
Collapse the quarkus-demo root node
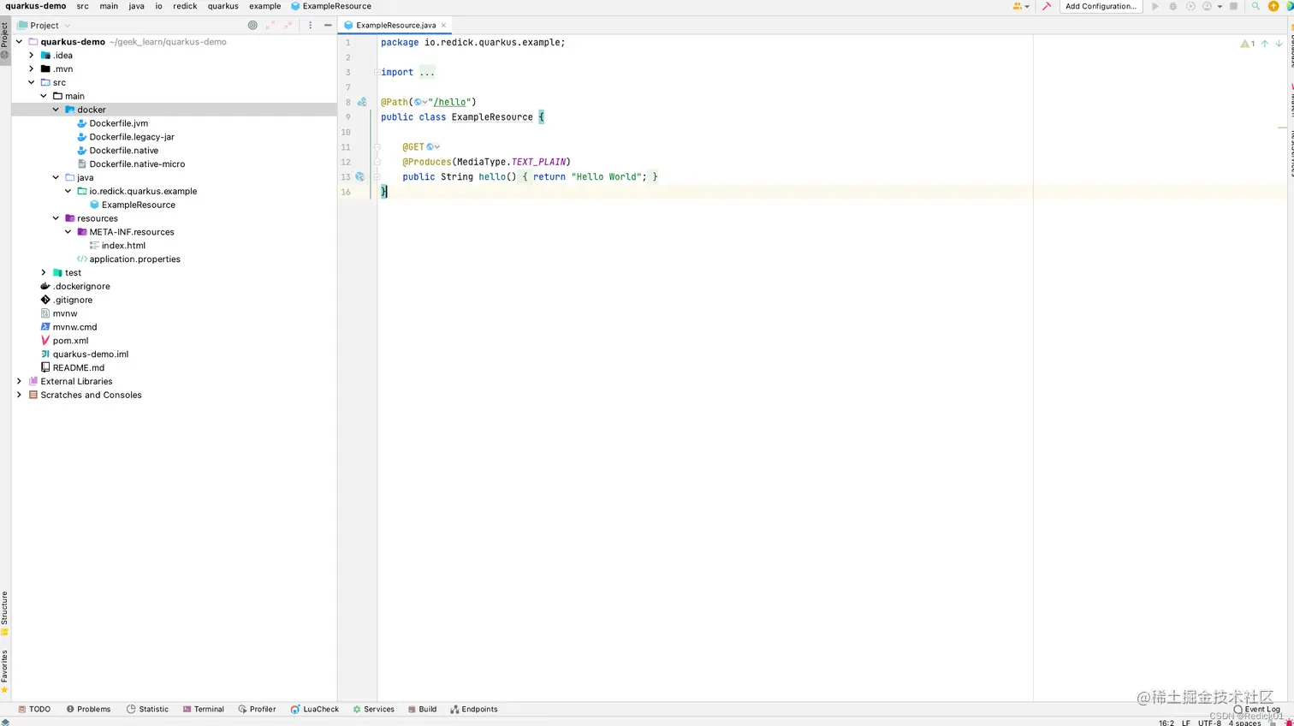point(20,41)
